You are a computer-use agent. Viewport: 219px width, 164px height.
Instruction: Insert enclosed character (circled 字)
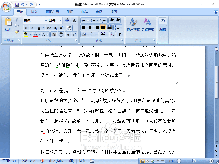click(x=61, y=34)
